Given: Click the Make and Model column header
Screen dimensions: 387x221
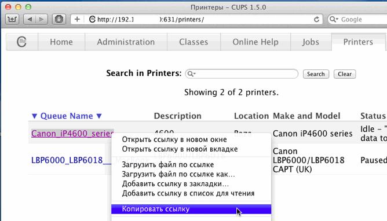Looking at the screenshot, I should point(306,116).
